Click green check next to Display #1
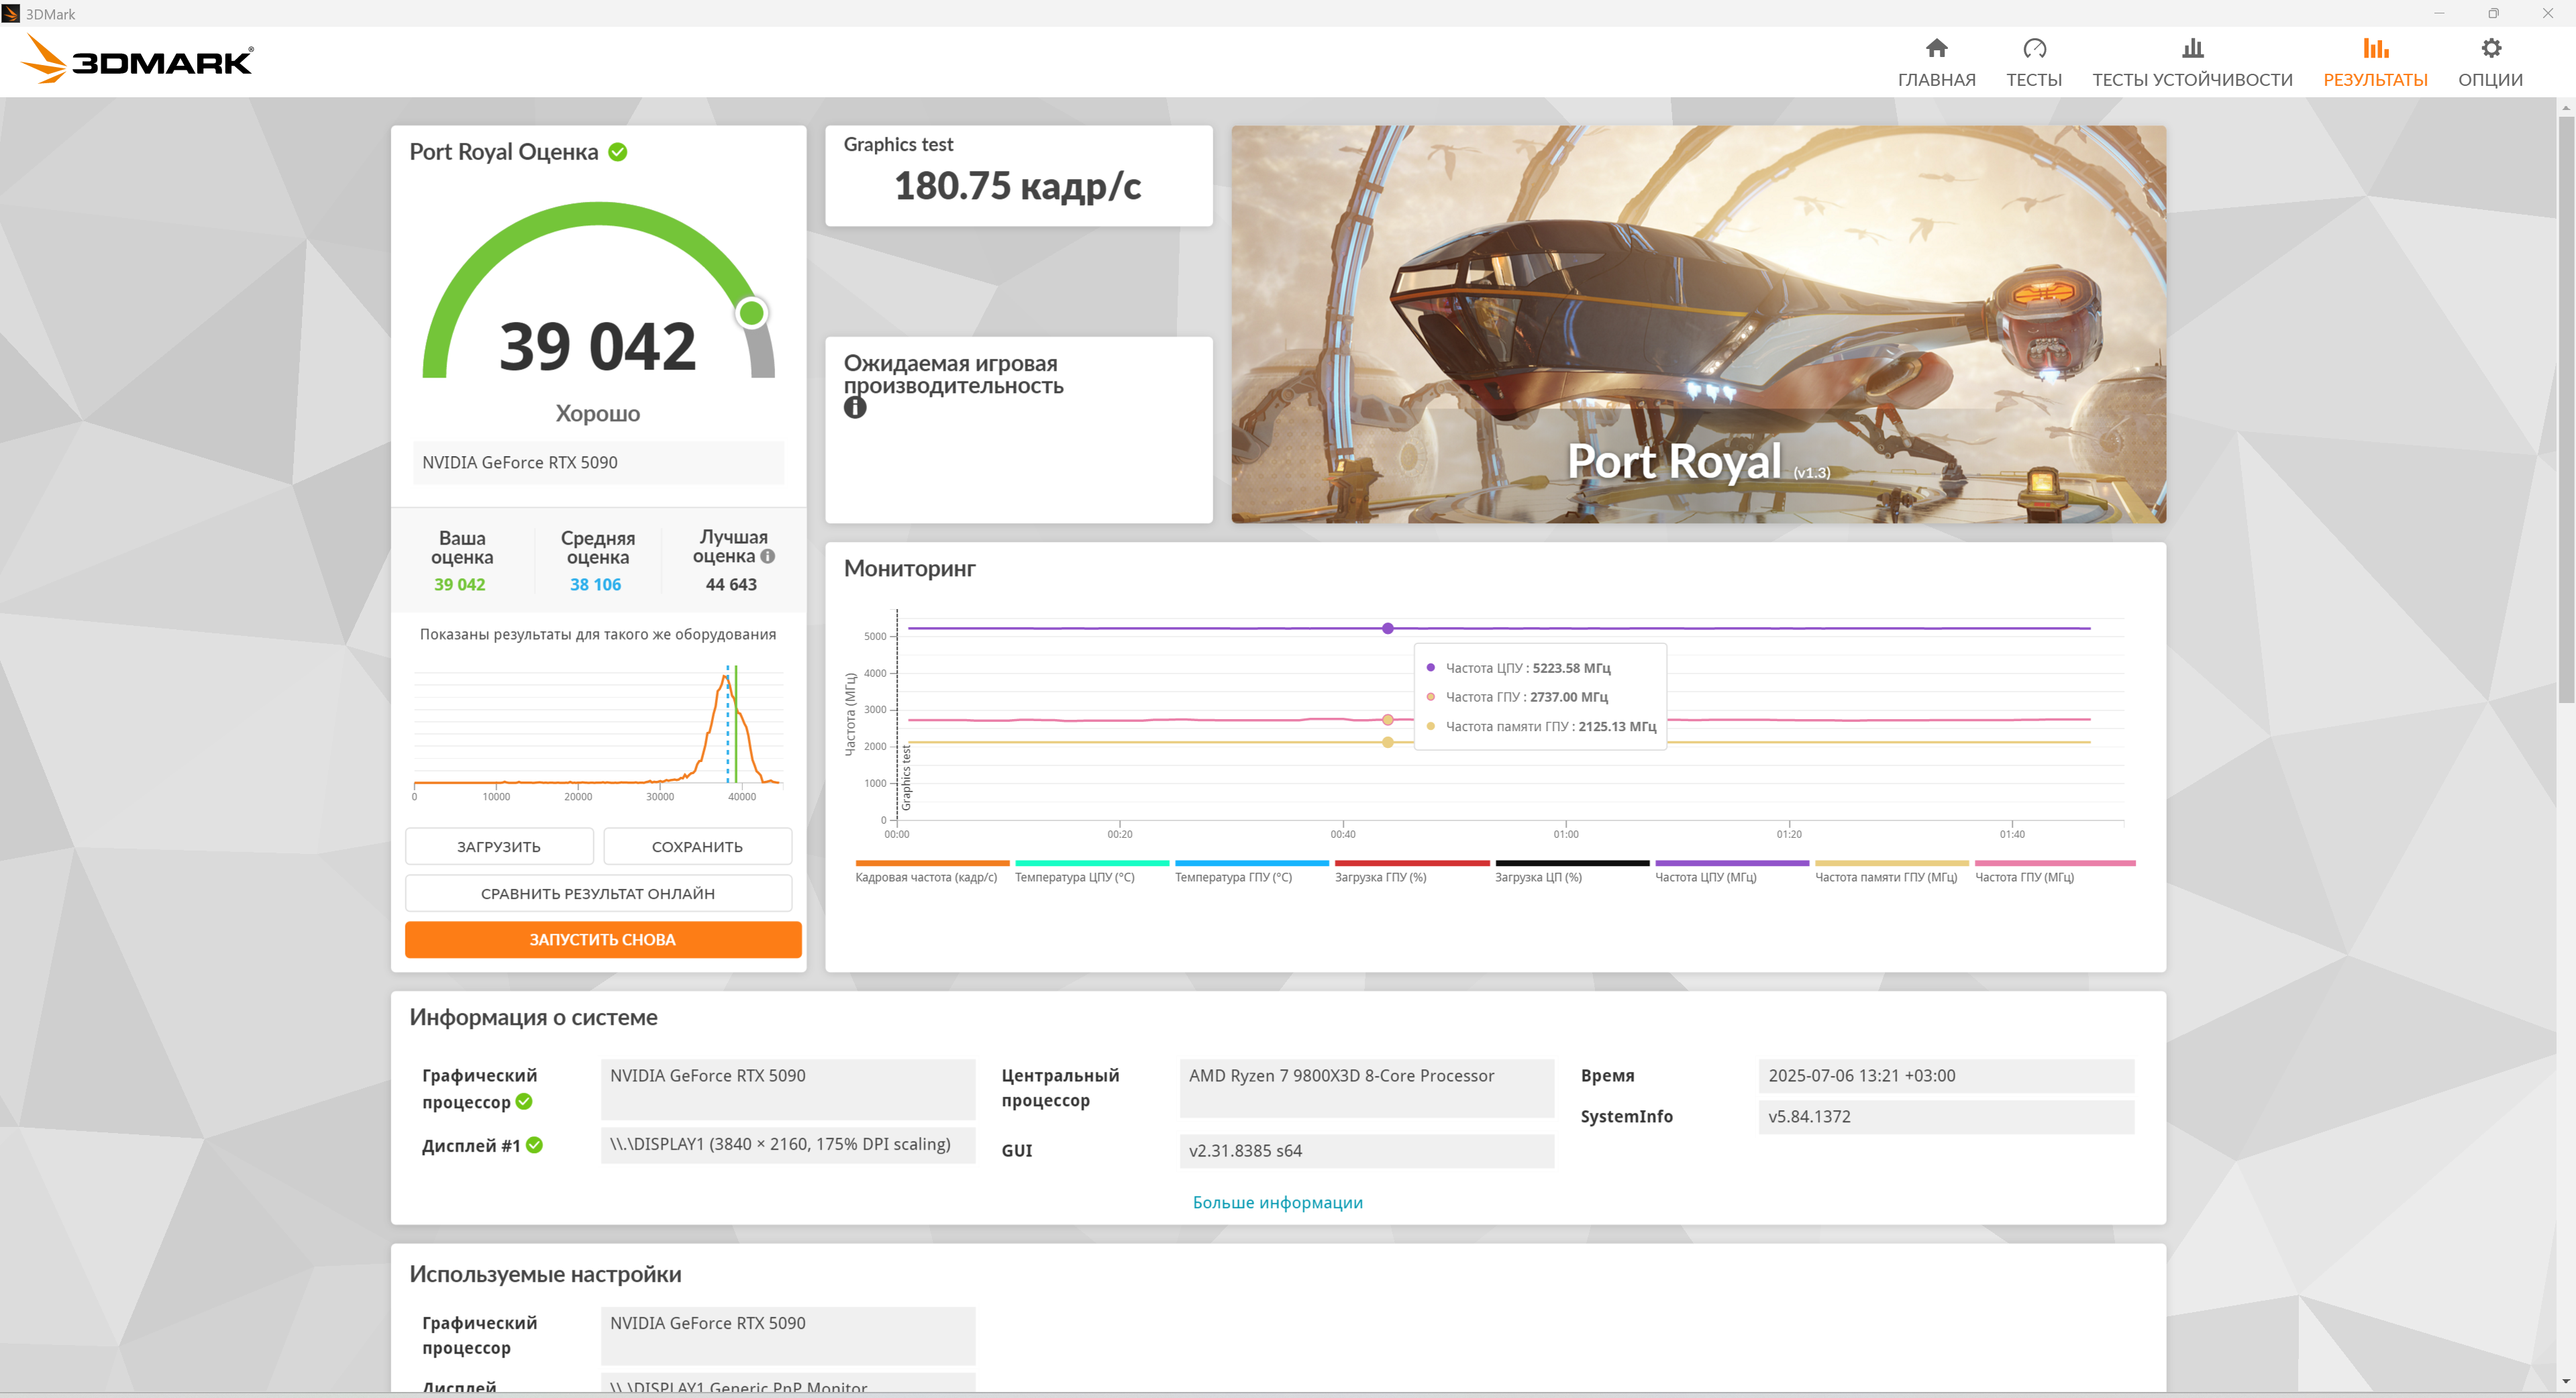Image resolution: width=2576 pixels, height=1398 pixels. pyautogui.click(x=535, y=1145)
